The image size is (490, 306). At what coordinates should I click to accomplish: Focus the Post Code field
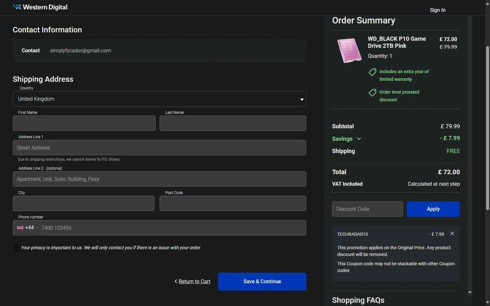[233, 203]
